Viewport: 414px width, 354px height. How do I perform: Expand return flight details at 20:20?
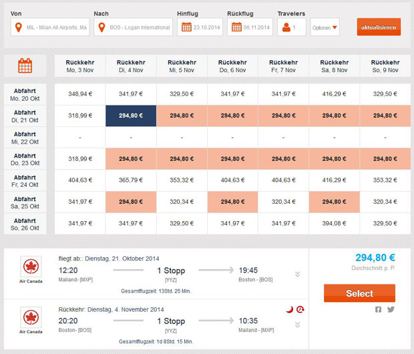[297, 325]
